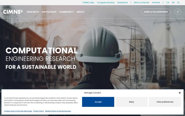
Task: Open the Privacy Policy link
Action: (x=39, y=111)
